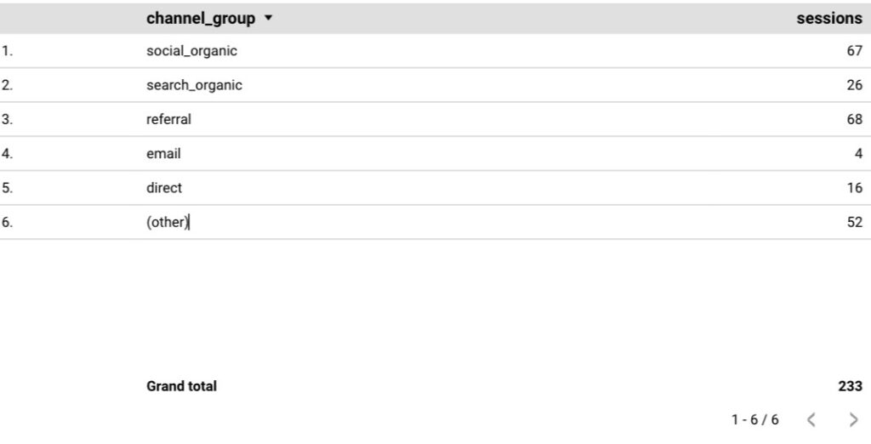Click the sessions value 68
The width and height of the screenshot is (871, 444).
coord(854,120)
